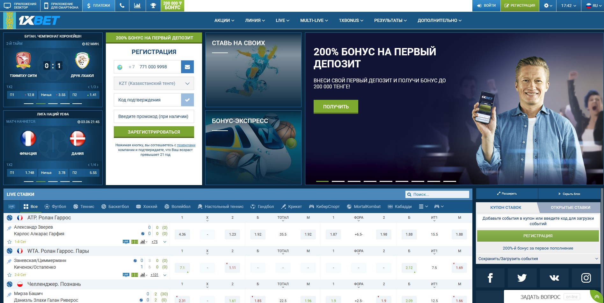This screenshot has width=604, height=303.
Task: Expand Сохранить/Загрузить события section
Action: [x=538, y=259]
